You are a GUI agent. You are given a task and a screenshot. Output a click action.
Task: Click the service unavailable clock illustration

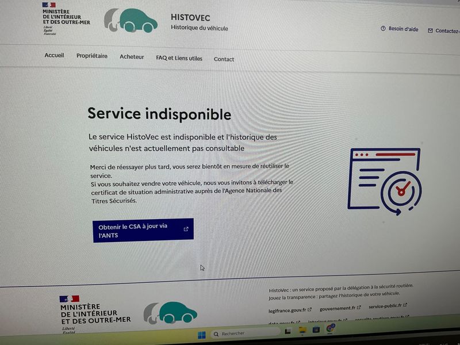pyautogui.click(x=385, y=181)
